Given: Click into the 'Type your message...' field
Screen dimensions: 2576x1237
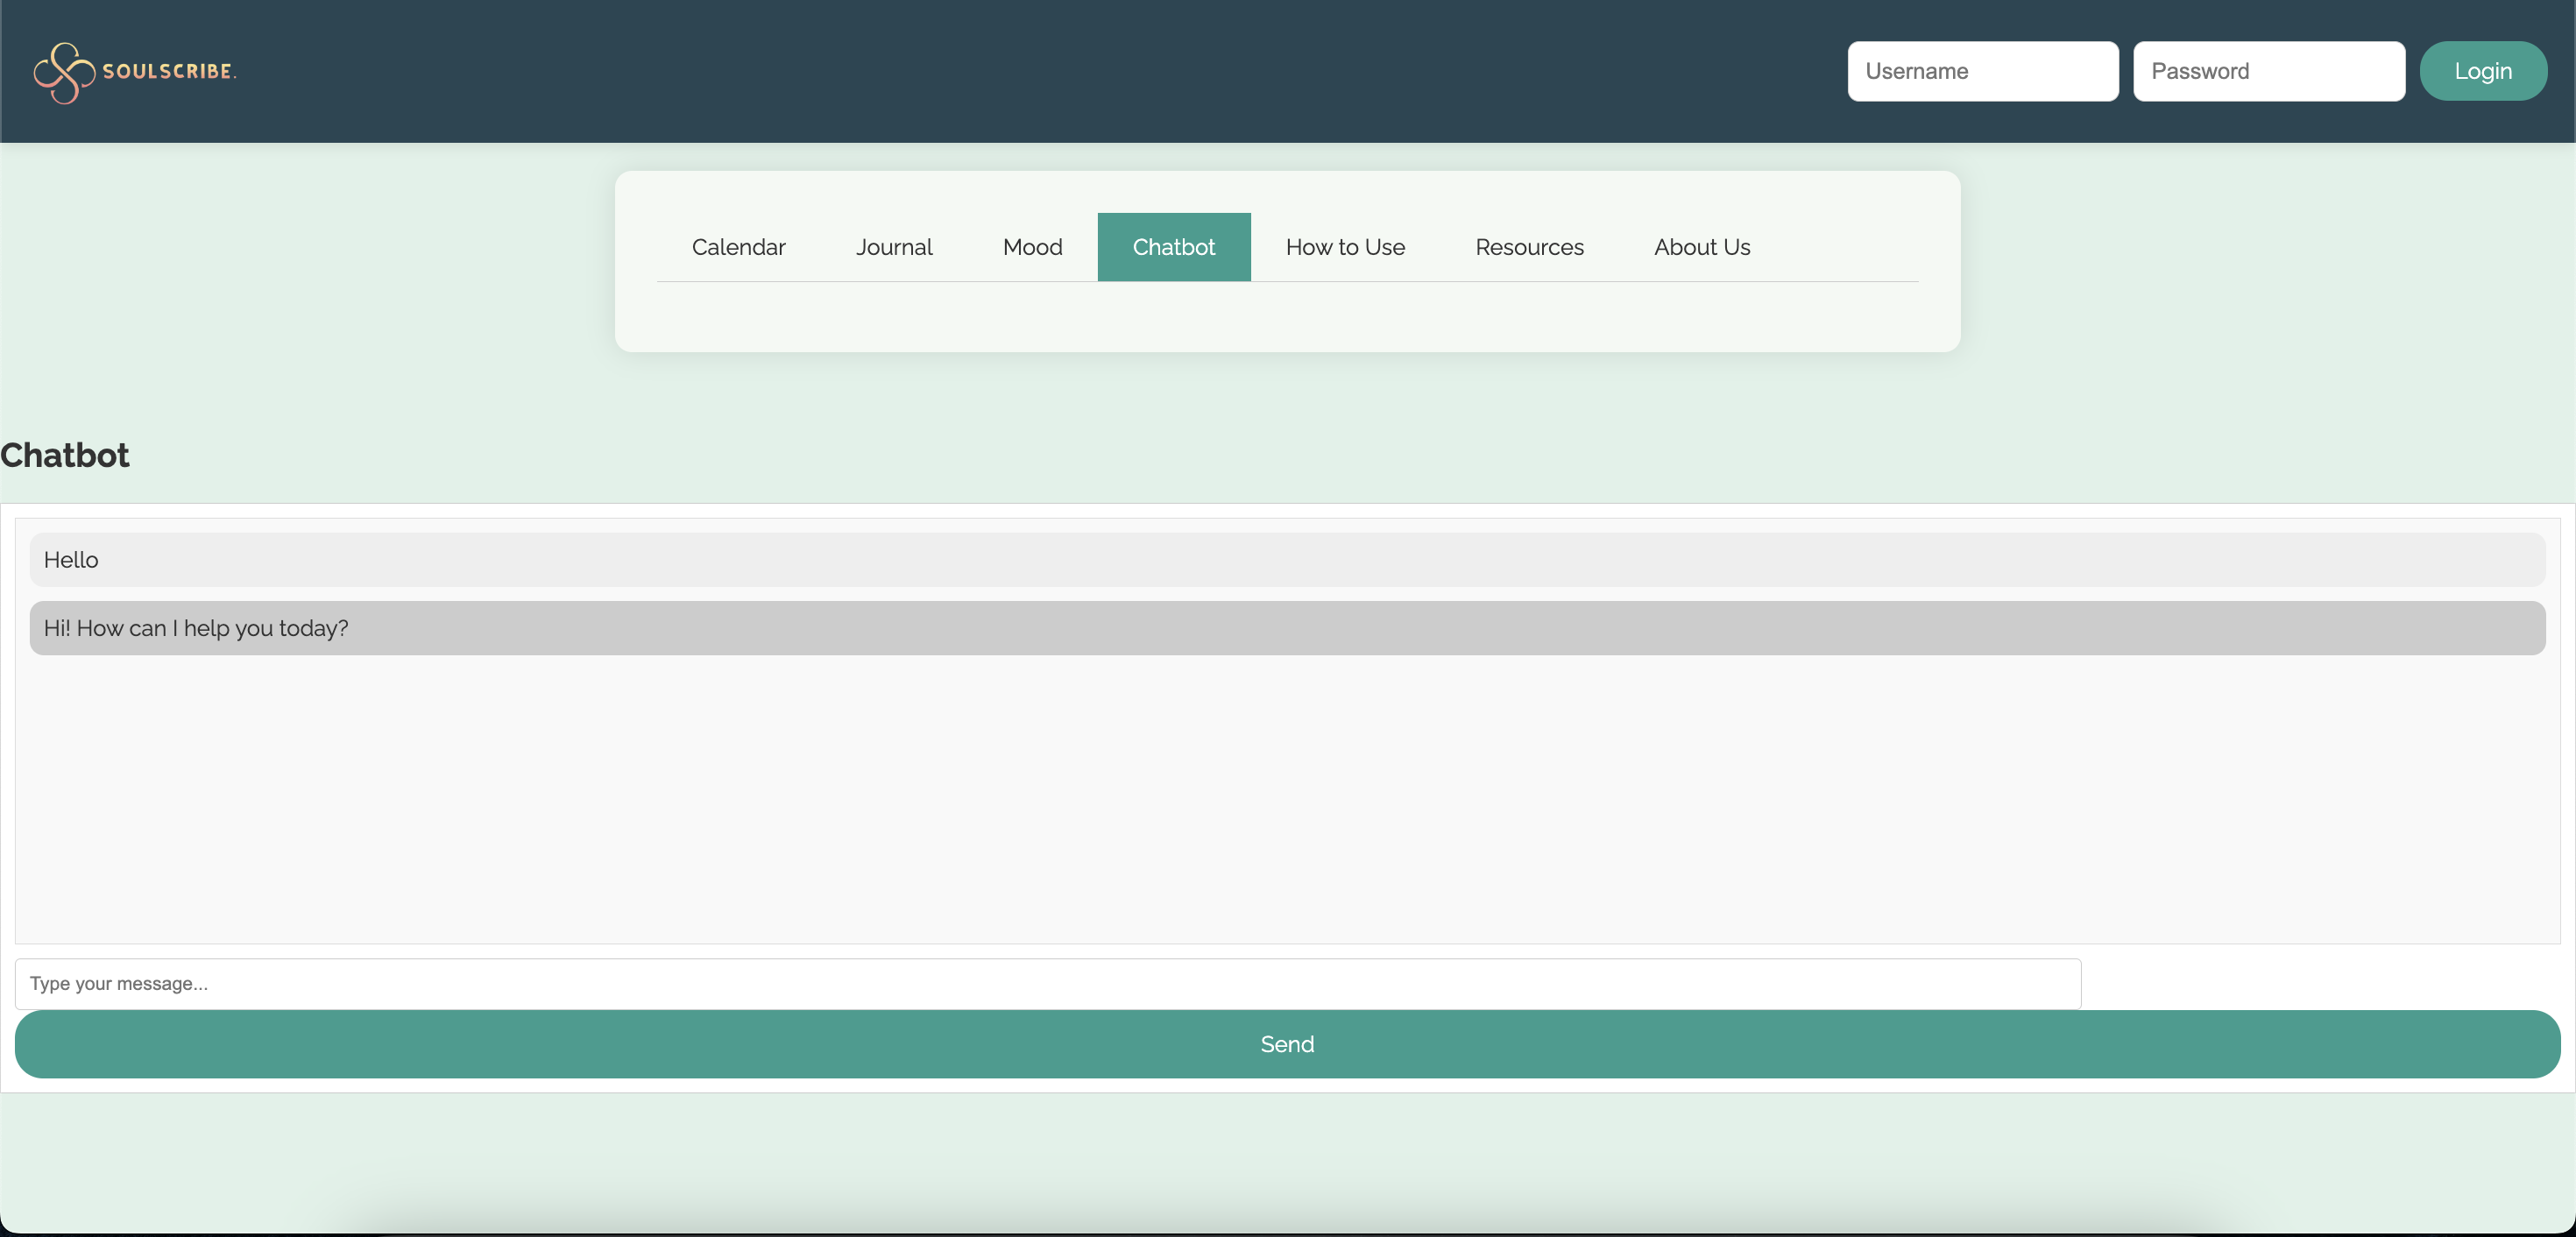Looking at the screenshot, I should point(1047,984).
